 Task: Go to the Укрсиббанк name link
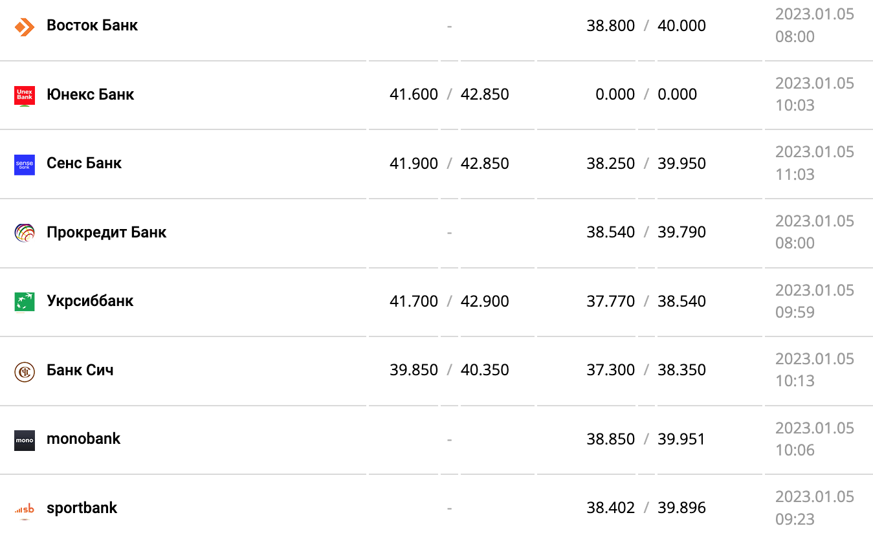tap(90, 301)
